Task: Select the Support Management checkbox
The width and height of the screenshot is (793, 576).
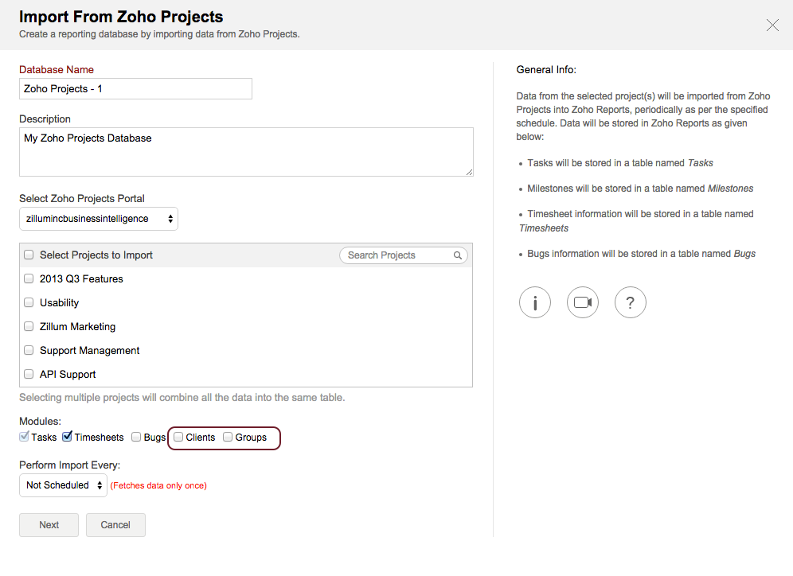Action: click(x=29, y=351)
